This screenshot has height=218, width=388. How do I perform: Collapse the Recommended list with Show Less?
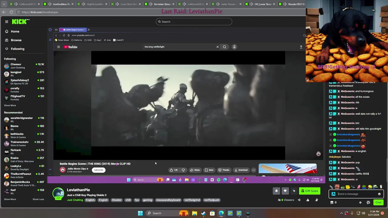[38, 199]
